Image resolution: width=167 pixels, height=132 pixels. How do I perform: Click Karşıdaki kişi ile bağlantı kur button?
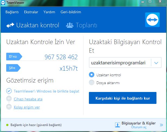[123, 98]
